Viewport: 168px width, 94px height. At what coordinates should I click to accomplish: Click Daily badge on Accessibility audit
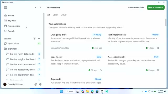(x=156, y=57)
